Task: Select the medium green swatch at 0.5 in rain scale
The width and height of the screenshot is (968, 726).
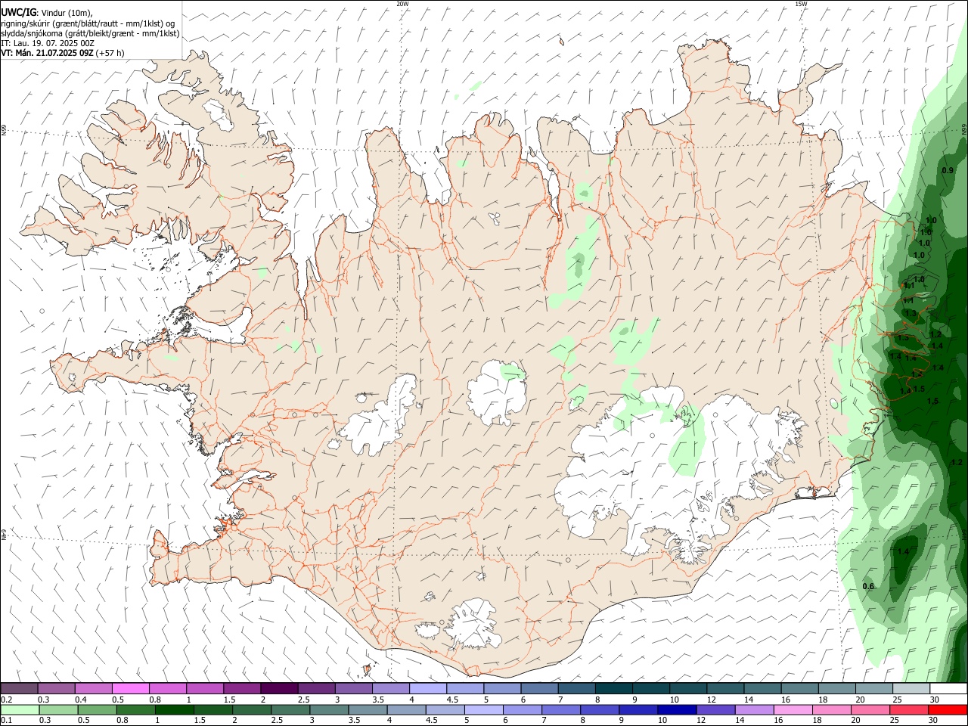Action: pos(96,709)
